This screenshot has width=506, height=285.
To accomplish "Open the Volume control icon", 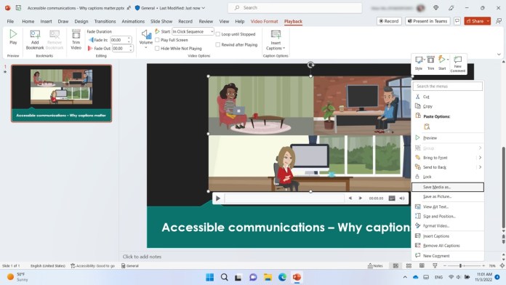I will 146,34.
